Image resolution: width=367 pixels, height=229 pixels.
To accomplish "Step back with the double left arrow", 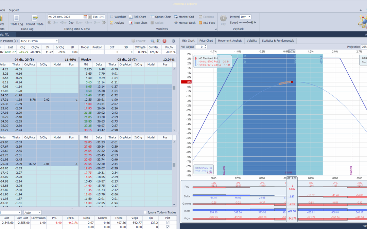I will [x=49, y=22].
